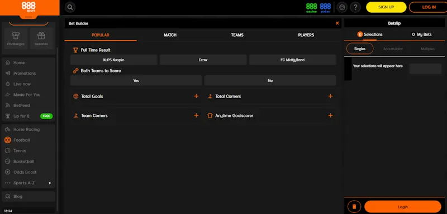447x214 pixels.
Task: Pick FC Midtjylland full time result
Action: click(x=292, y=60)
